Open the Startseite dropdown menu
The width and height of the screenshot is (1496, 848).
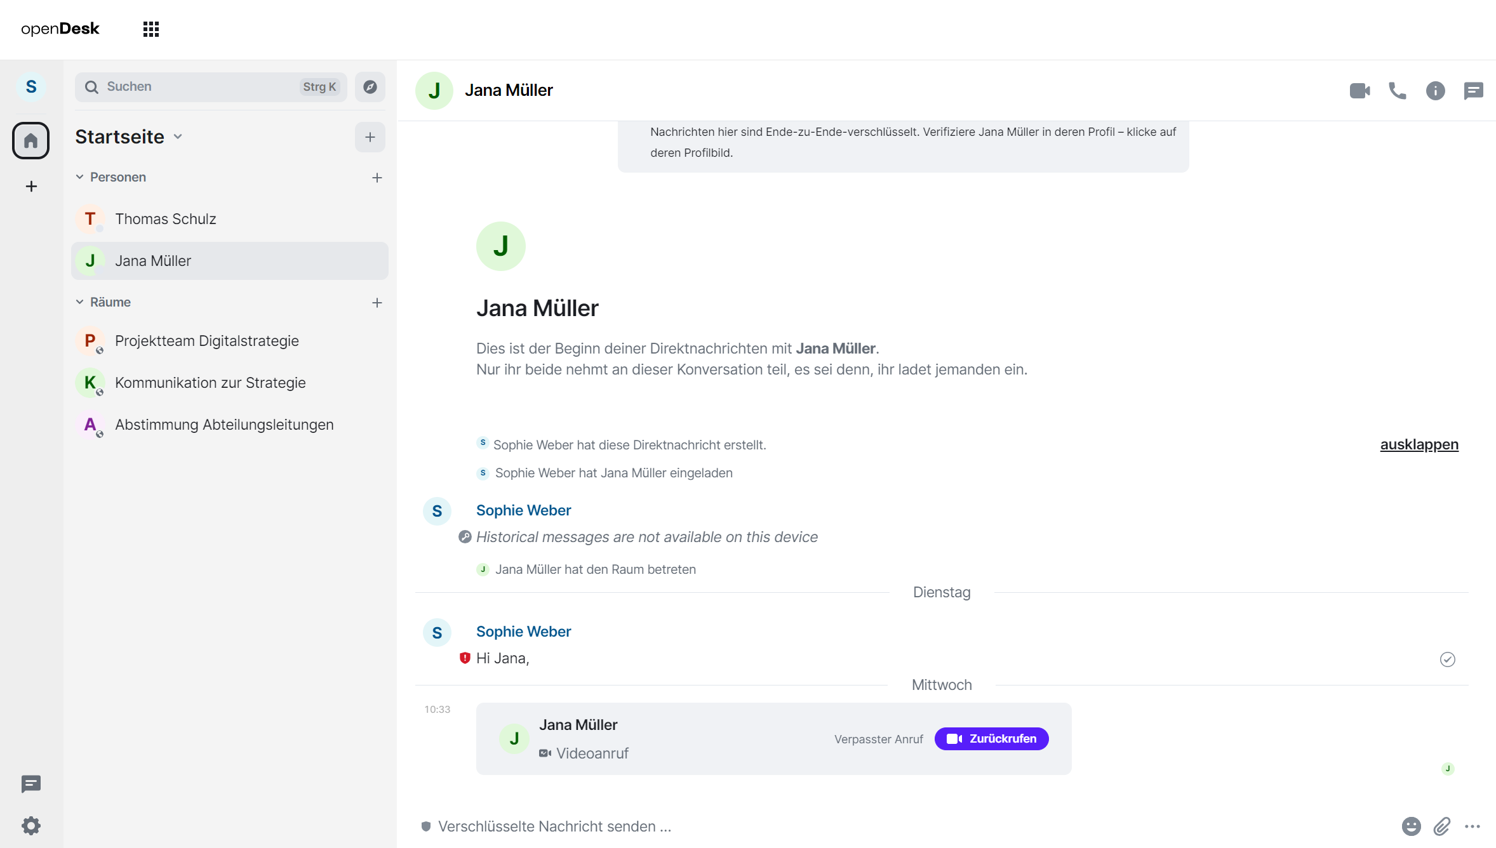(178, 137)
